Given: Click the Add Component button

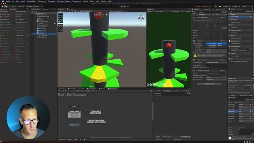Looking at the screenshot, I should 209,84.
